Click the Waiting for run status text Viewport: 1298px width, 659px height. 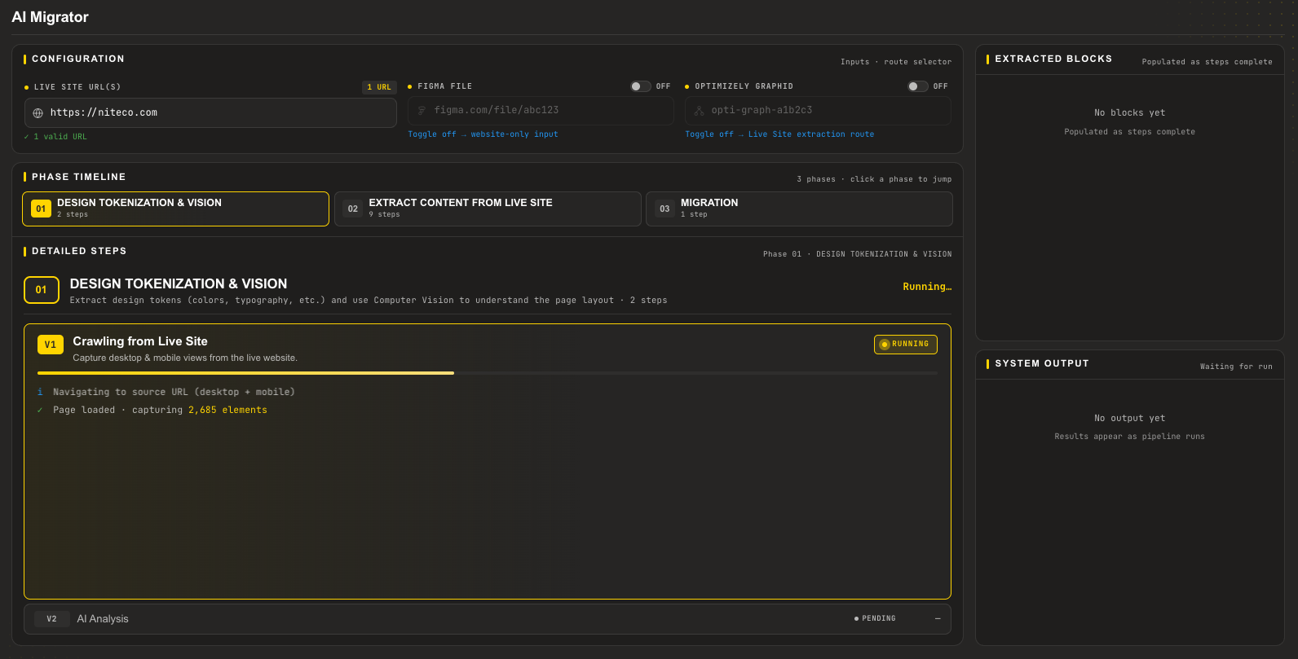[x=1236, y=367]
